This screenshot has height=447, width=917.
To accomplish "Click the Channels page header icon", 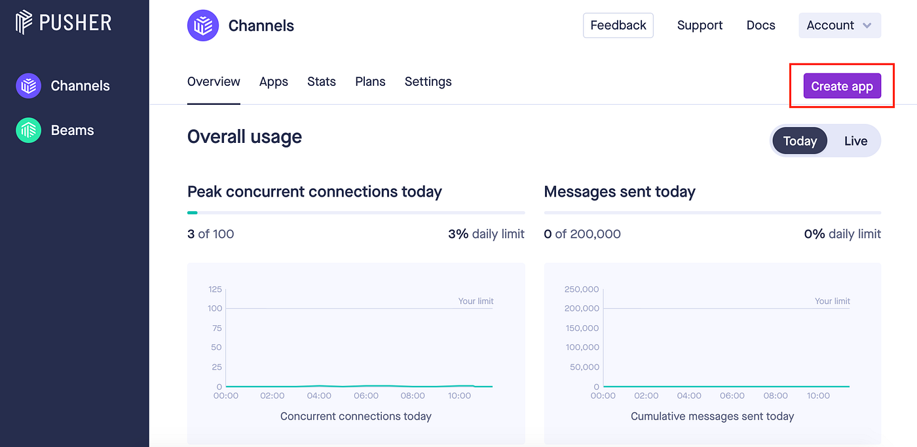I will coord(203,26).
